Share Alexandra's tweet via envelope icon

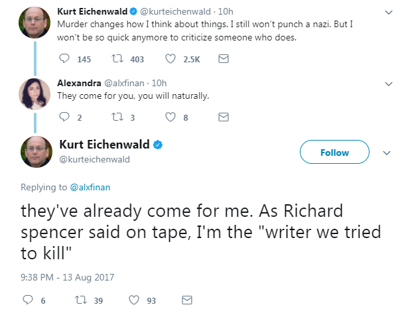click(224, 117)
